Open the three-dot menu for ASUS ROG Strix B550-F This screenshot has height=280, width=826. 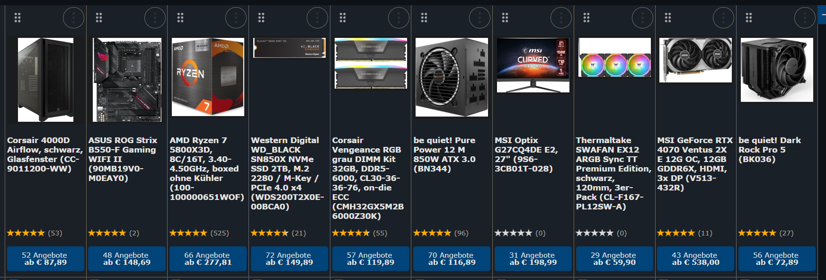pyautogui.click(x=155, y=18)
